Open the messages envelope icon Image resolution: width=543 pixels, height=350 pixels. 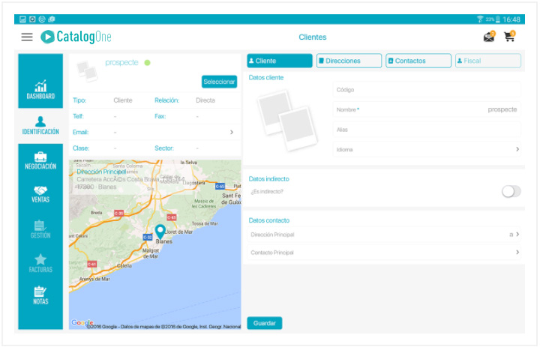click(x=489, y=37)
